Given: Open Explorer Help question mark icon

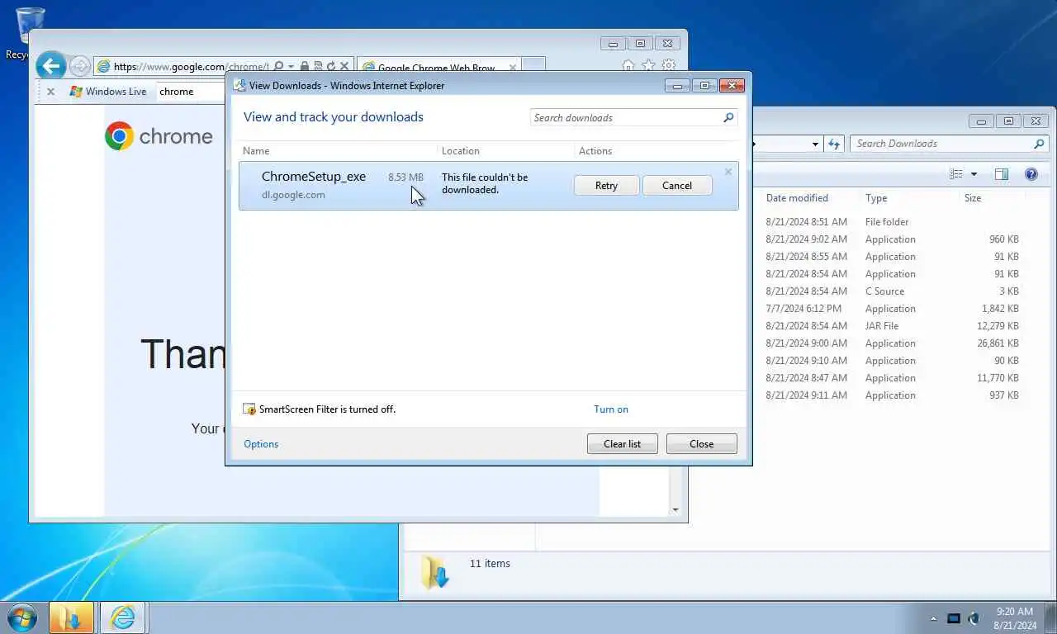Looking at the screenshot, I should 1031,174.
